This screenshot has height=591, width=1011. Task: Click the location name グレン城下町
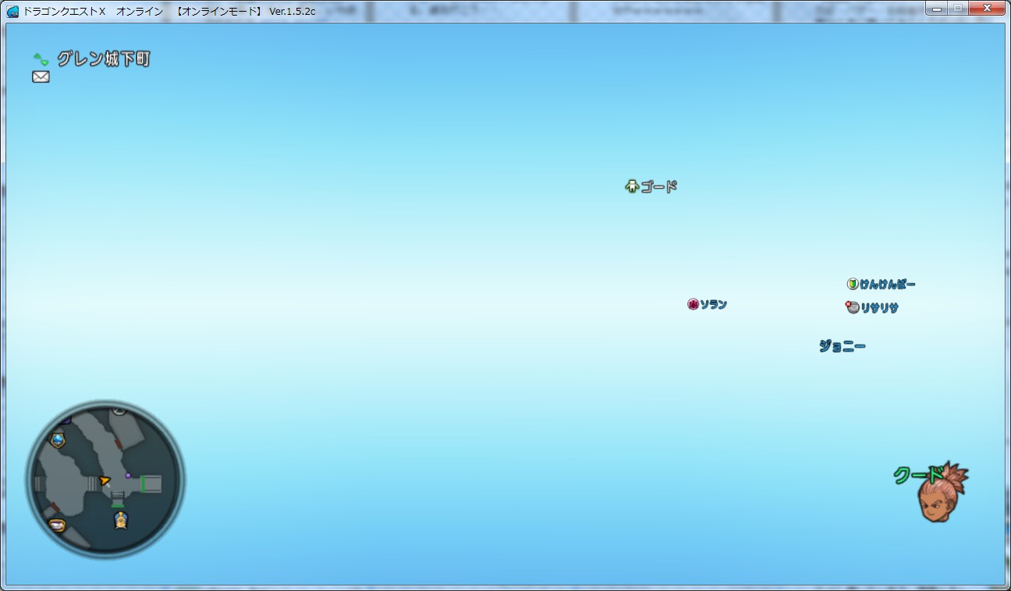[103, 59]
